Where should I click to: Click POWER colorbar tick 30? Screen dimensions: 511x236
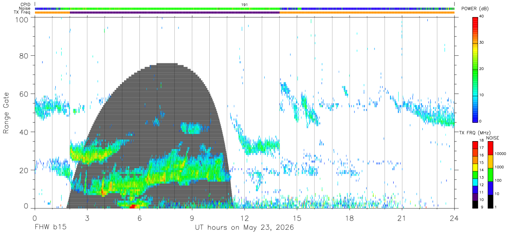pyautogui.click(x=482, y=43)
